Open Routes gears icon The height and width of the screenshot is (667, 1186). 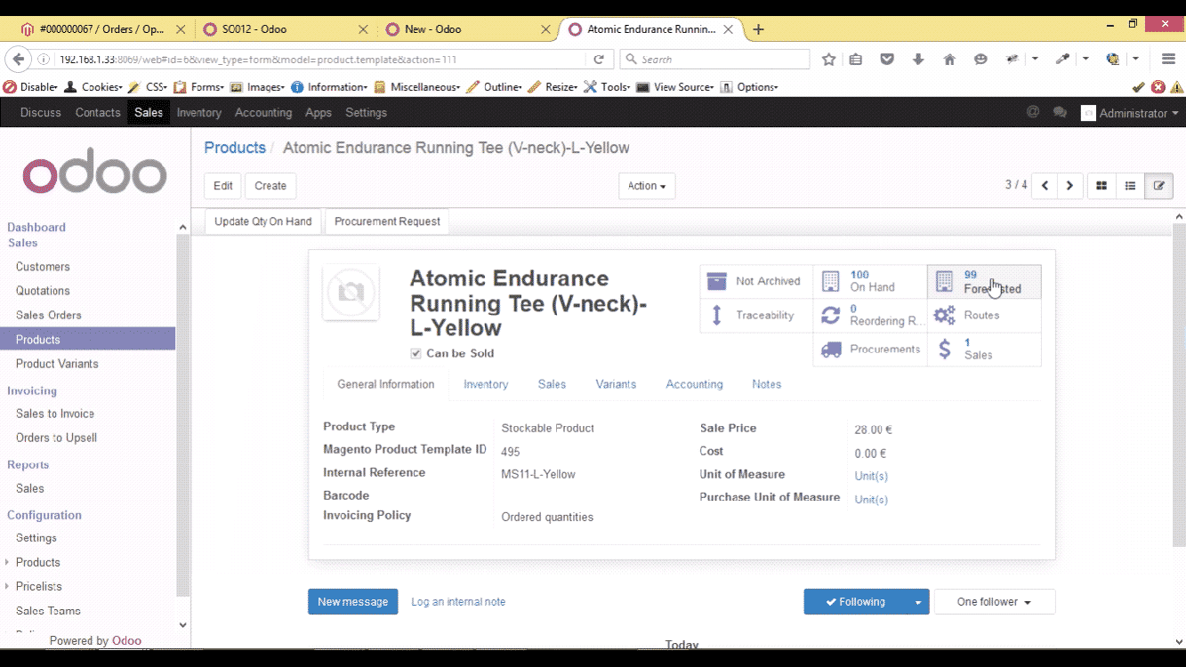click(x=944, y=315)
